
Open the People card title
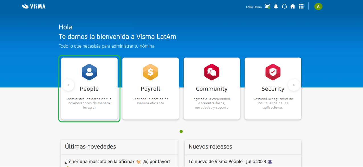[89, 89]
